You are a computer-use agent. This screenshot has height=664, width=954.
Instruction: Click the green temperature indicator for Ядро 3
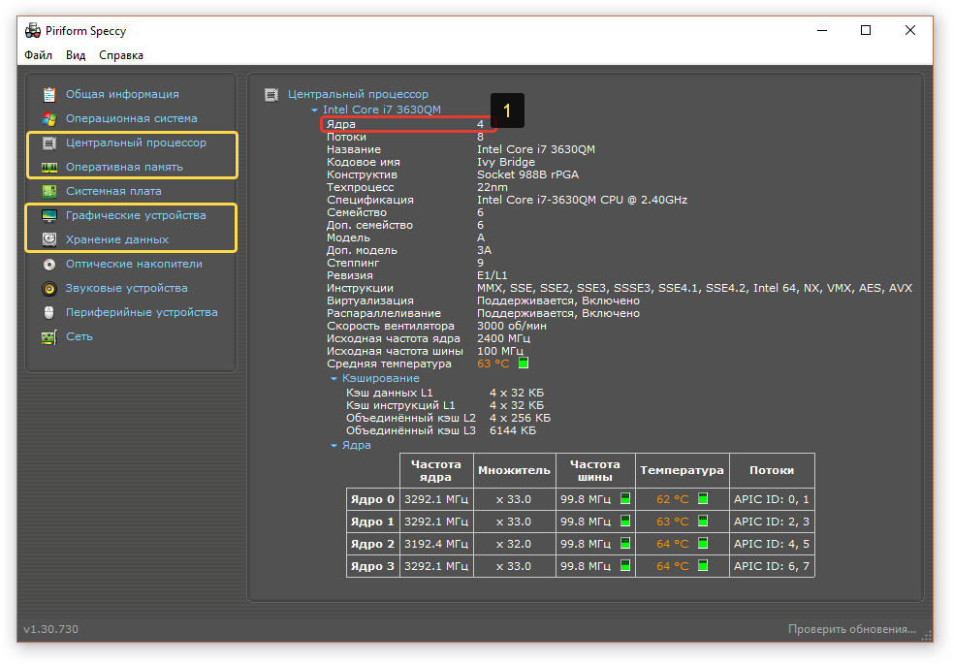click(x=703, y=565)
